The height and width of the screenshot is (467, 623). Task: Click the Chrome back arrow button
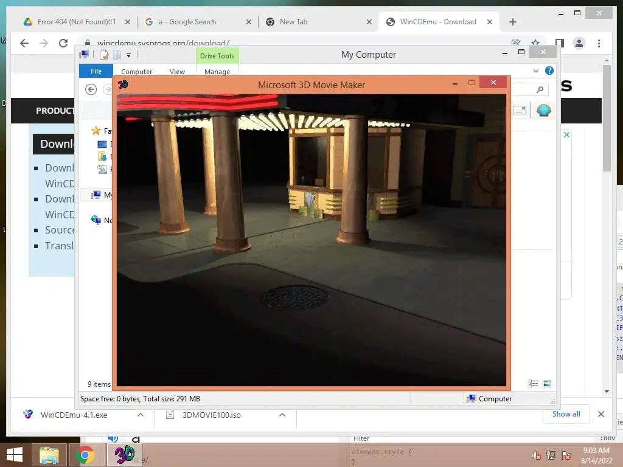[x=24, y=43]
